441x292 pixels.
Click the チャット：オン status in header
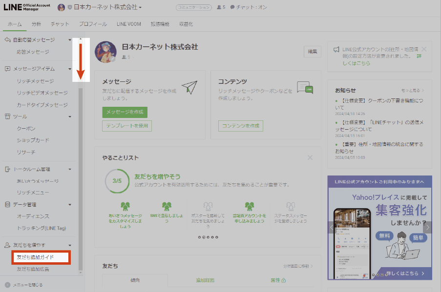tap(249, 7)
